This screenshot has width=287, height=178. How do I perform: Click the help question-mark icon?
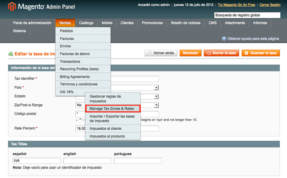[224, 39]
